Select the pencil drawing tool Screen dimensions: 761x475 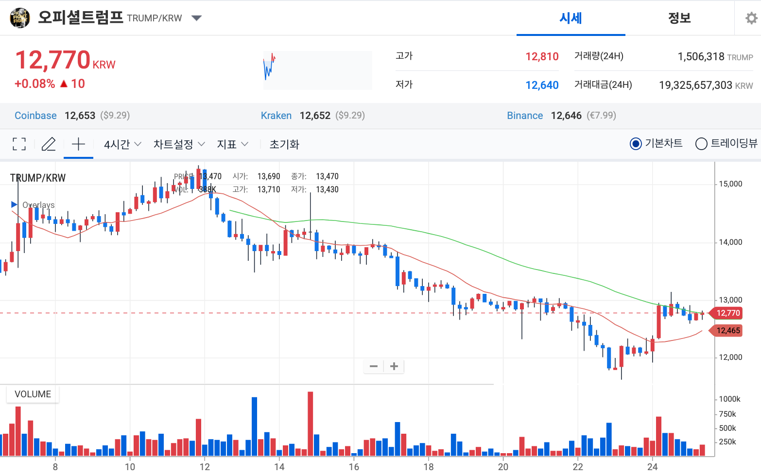(x=49, y=144)
